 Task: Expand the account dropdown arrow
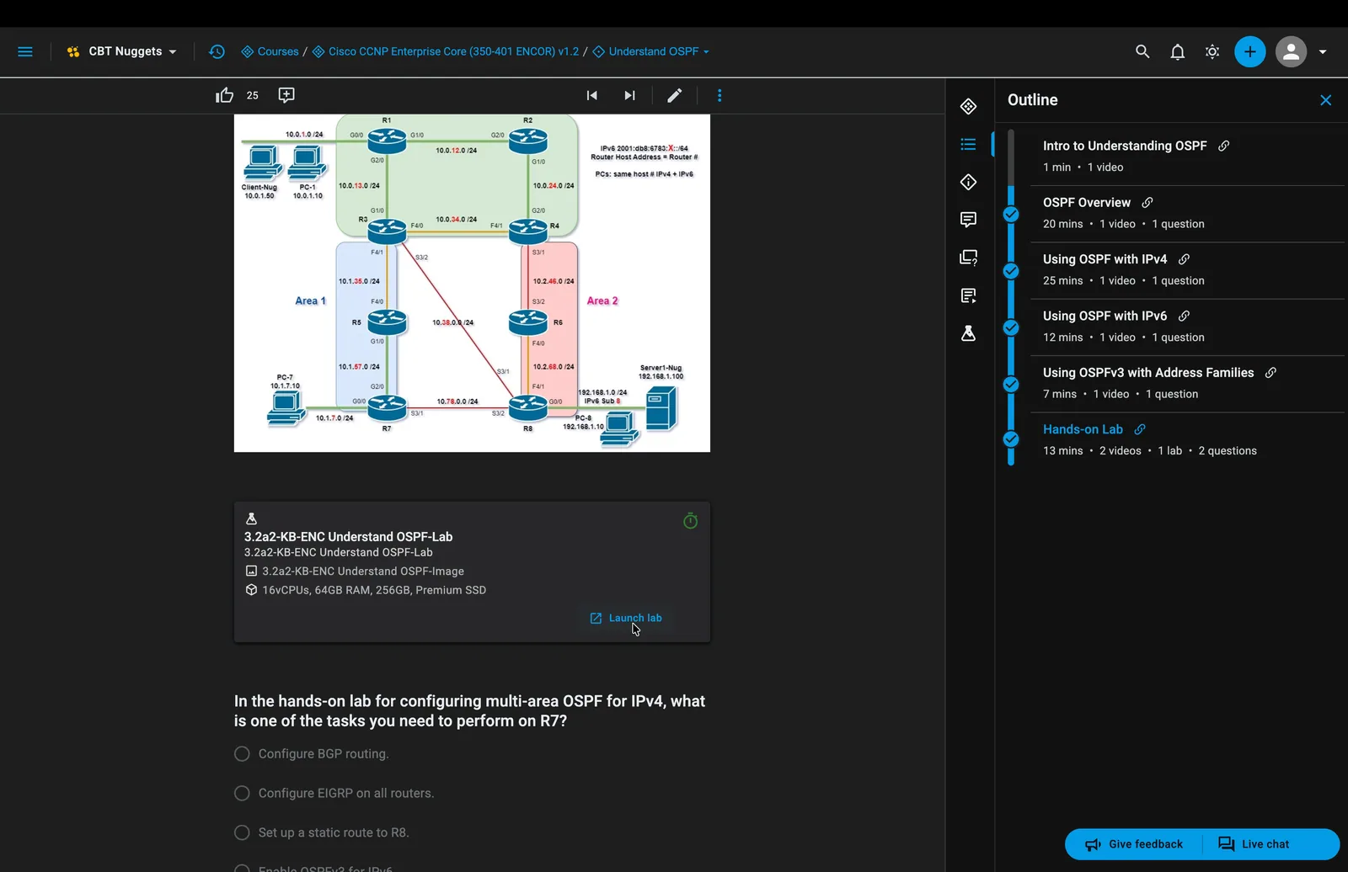point(1323,51)
